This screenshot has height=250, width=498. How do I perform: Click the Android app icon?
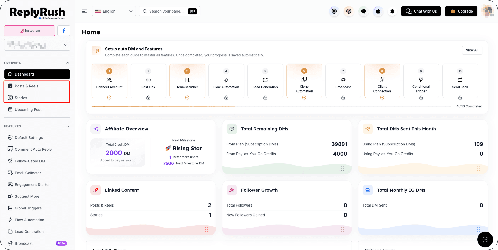(364, 11)
